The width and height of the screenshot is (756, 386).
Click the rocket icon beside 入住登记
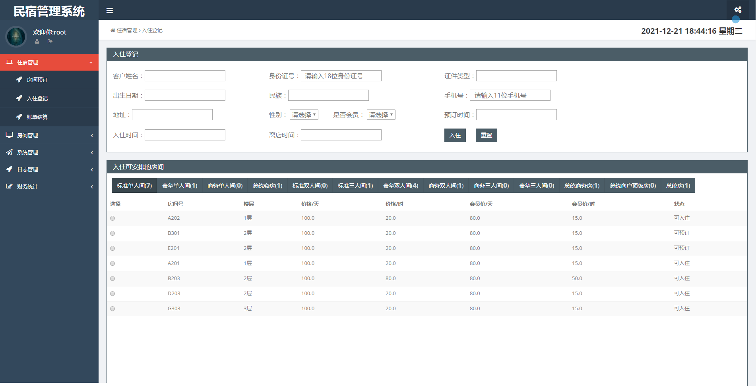click(x=19, y=98)
